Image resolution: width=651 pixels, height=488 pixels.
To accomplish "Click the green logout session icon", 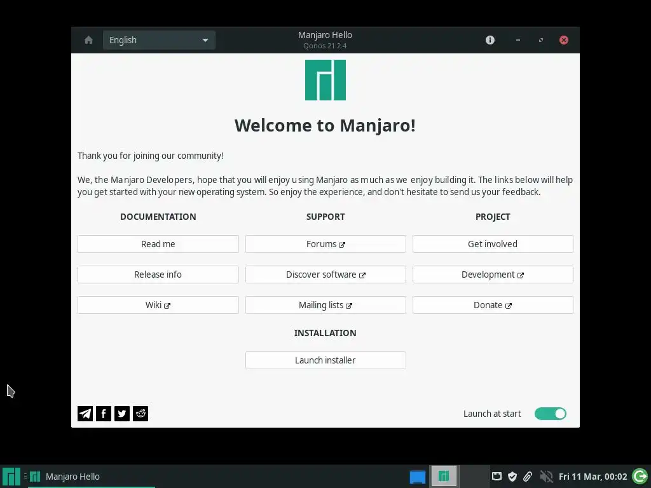I will (x=640, y=477).
